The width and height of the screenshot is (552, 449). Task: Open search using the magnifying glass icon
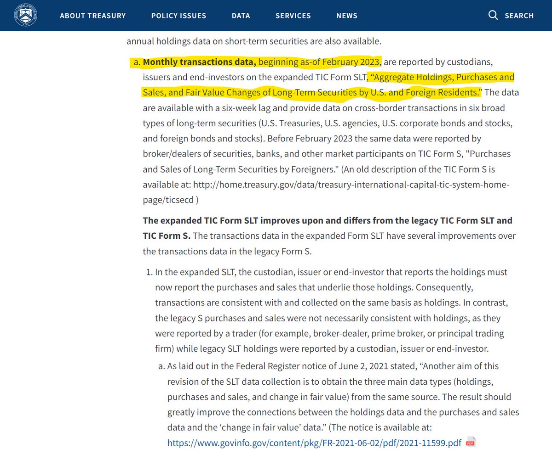tap(493, 15)
